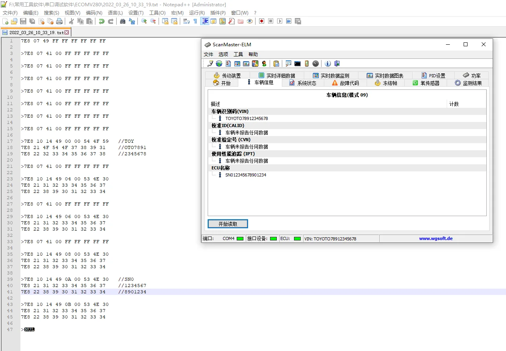The width and height of the screenshot is (506, 351).
Task: Stop macro recording
Action: [x=270, y=21]
